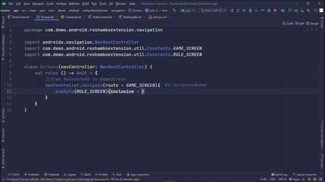Open the Git menu
This screenshot has width=325, height=182.
(x=111, y=4)
